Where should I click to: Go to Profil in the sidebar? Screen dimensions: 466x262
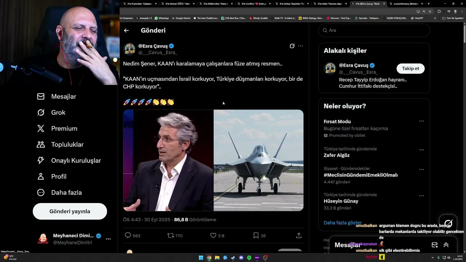pyautogui.click(x=52, y=176)
